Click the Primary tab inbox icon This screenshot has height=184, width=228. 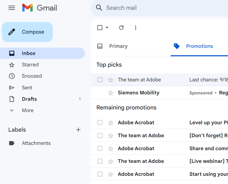(100, 46)
